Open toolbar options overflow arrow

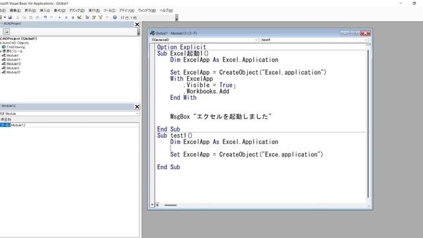click(x=176, y=18)
